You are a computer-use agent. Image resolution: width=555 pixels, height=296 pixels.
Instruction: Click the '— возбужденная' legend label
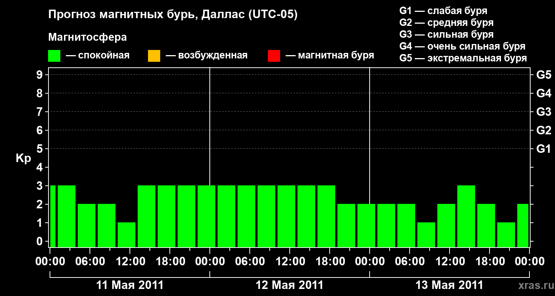click(x=206, y=55)
